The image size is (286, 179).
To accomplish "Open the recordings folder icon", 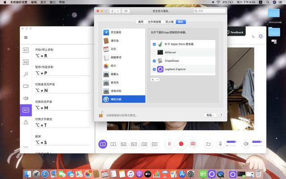I will point(209,144).
